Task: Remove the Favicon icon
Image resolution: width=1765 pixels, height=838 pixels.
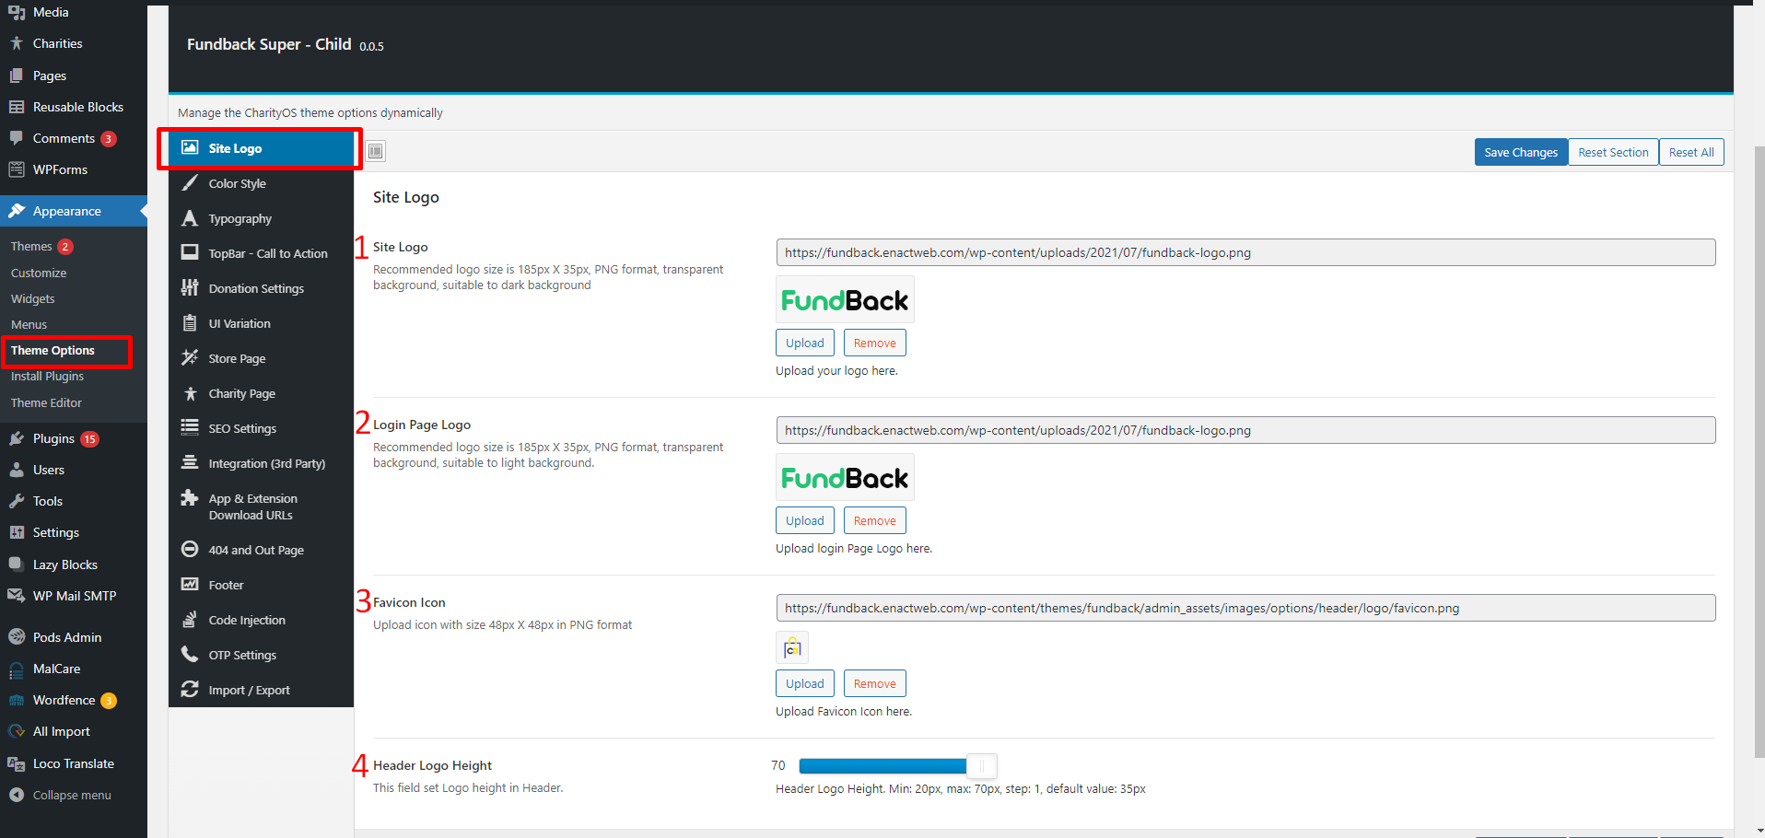Action: click(x=873, y=683)
